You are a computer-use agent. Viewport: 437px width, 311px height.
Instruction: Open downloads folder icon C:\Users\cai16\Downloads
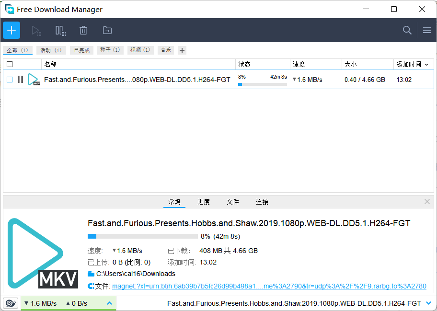(91, 274)
